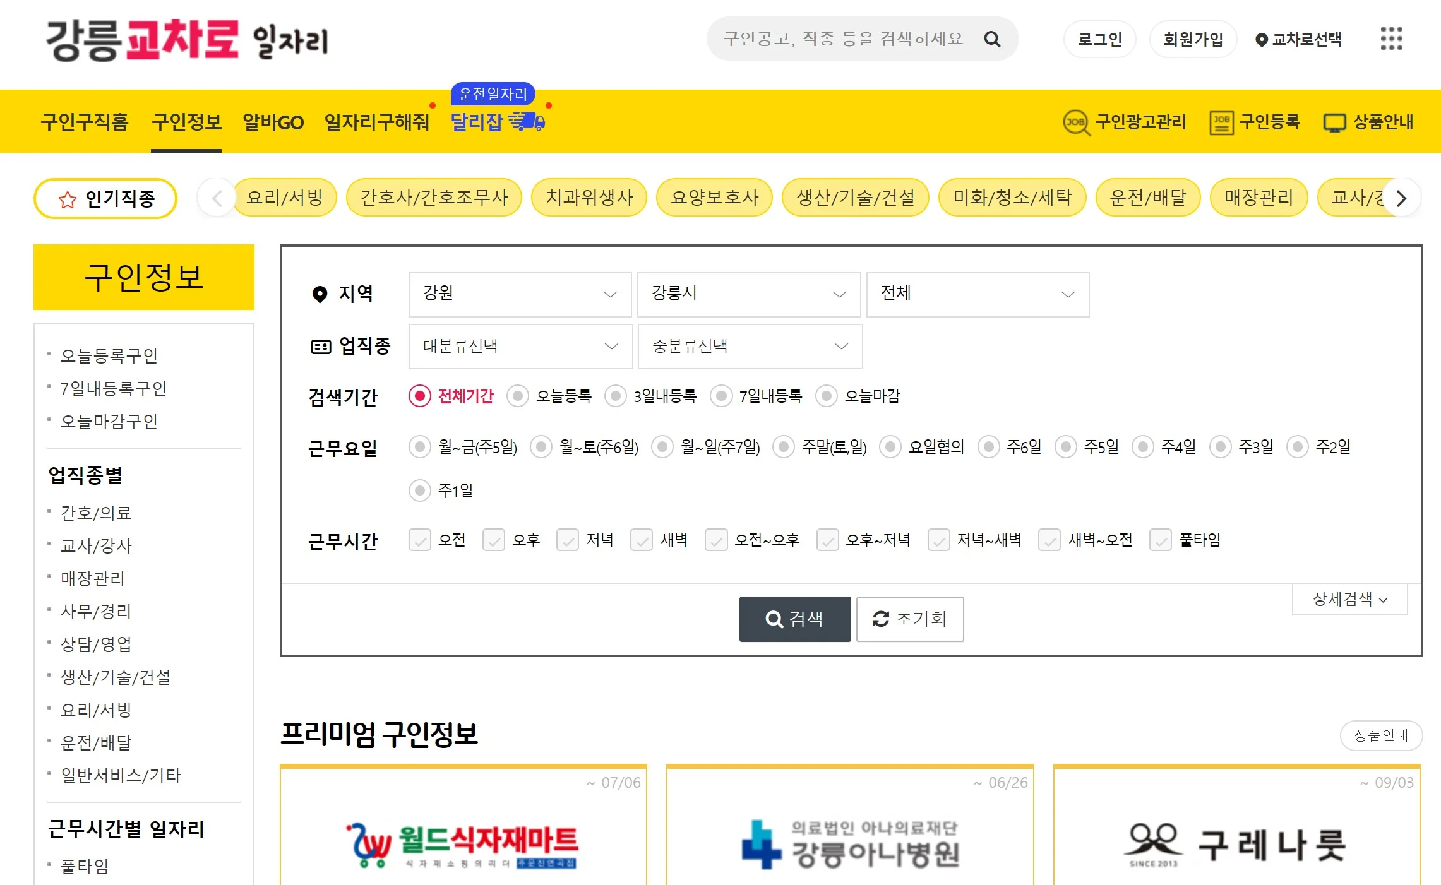The width and height of the screenshot is (1441, 885).
Task: Open the nine-dot grid menu icon
Action: tap(1391, 39)
